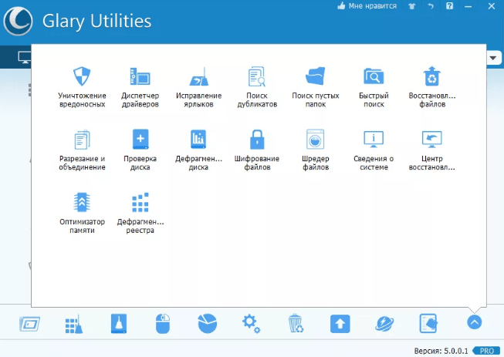This screenshot has width=504, height=357.
Task: Click the shirt skin icon in title bar
Action: coord(411,6)
